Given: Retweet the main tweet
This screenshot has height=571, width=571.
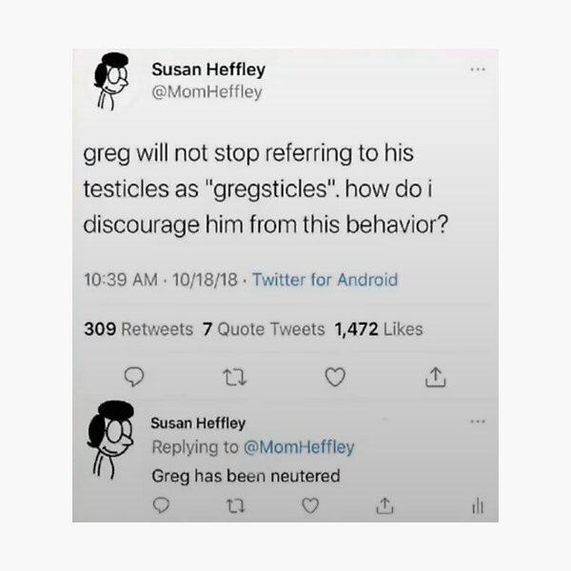Looking at the screenshot, I should click(x=233, y=379).
